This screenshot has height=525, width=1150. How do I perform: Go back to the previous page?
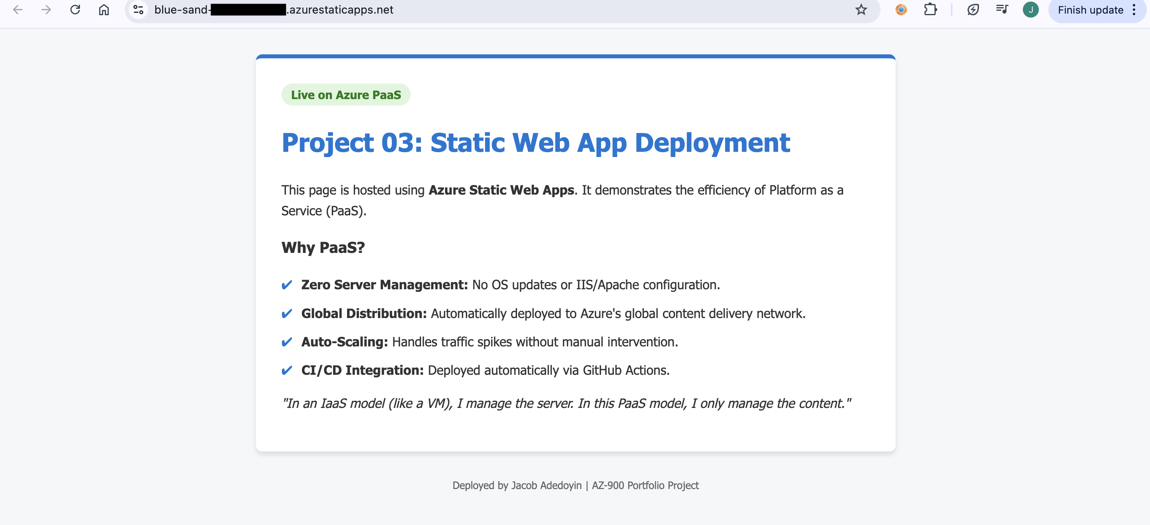18,10
